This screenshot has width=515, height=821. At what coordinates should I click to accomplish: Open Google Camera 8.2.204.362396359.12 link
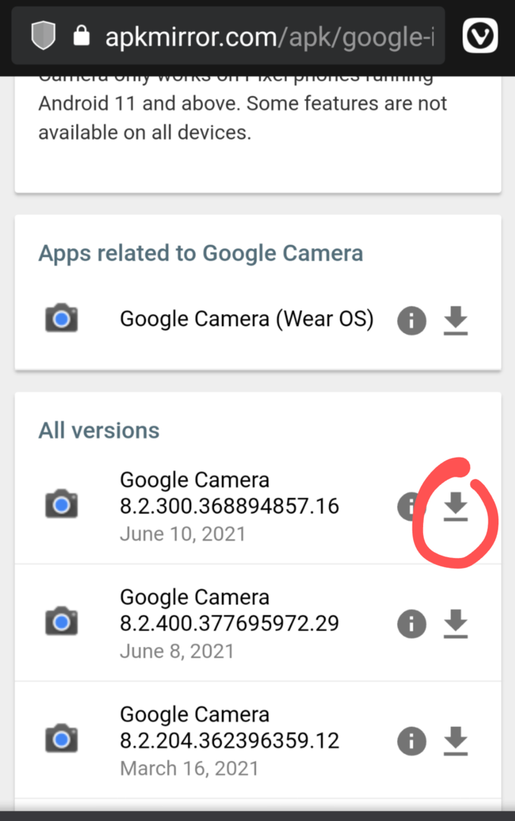tap(229, 727)
